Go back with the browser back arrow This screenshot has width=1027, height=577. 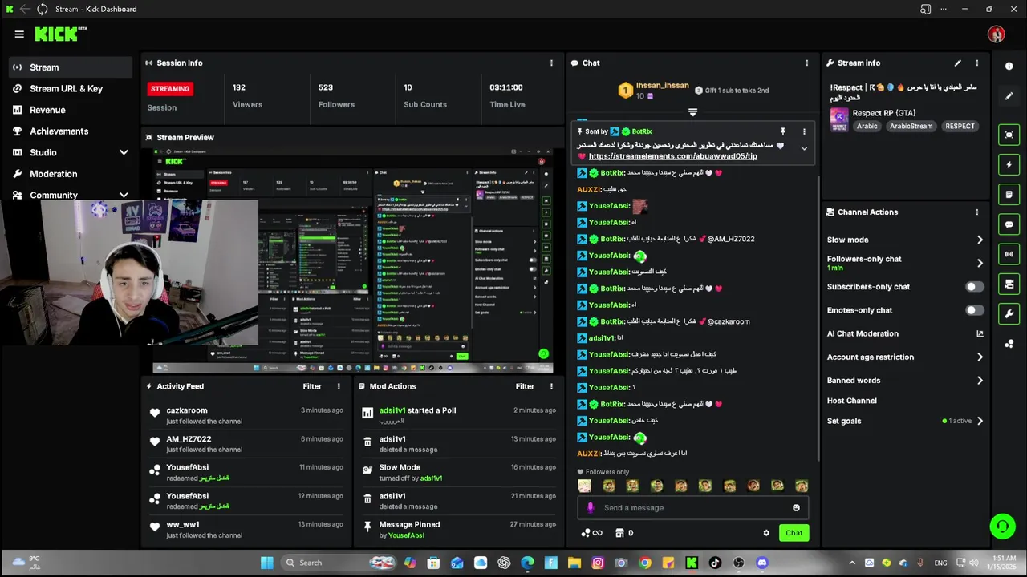pyautogui.click(x=25, y=9)
